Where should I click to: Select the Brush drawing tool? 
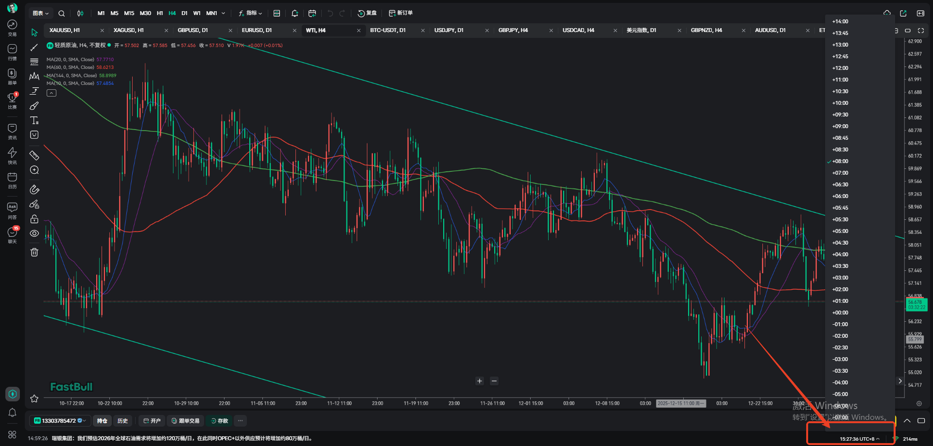point(34,106)
